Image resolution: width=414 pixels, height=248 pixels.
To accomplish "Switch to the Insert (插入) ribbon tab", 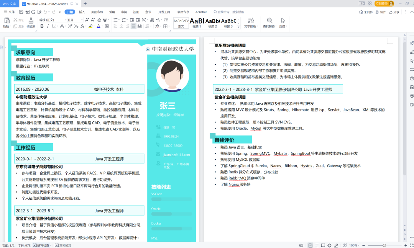I will pyautogui.click(x=82, y=12).
